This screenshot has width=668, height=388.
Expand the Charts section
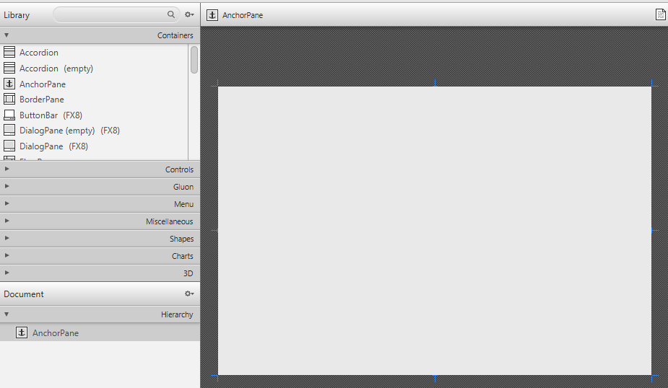[6, 255]
